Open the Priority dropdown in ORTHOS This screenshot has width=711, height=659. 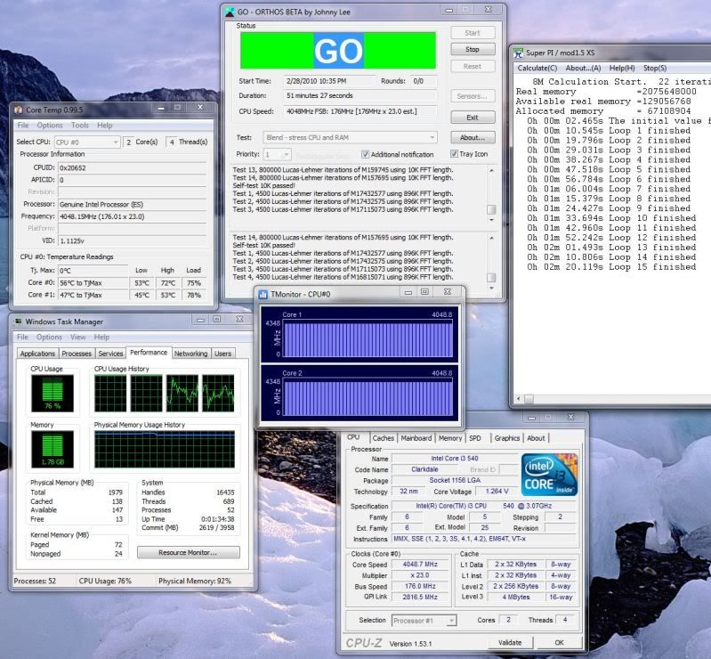tap(277, 154)
